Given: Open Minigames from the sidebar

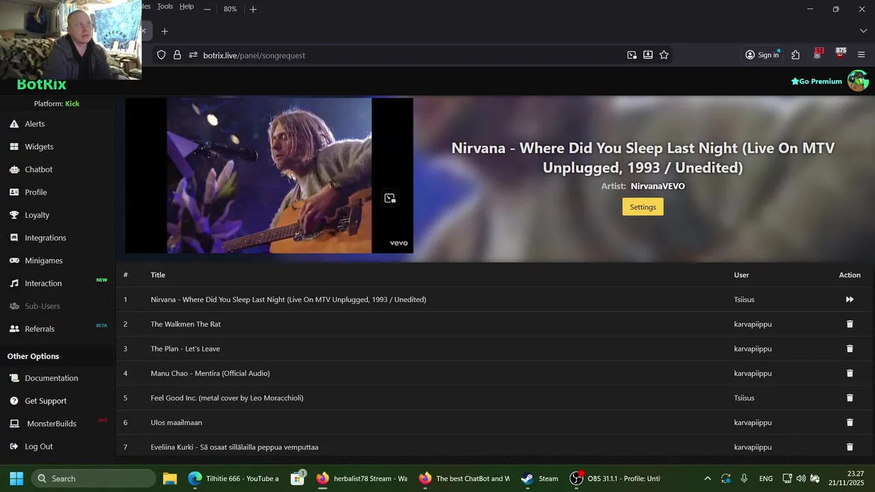Looking at the screenshot, I should point(44,260).
